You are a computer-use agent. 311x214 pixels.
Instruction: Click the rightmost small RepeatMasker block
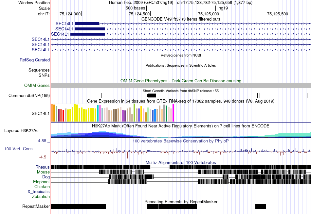(x=261, y=206)
